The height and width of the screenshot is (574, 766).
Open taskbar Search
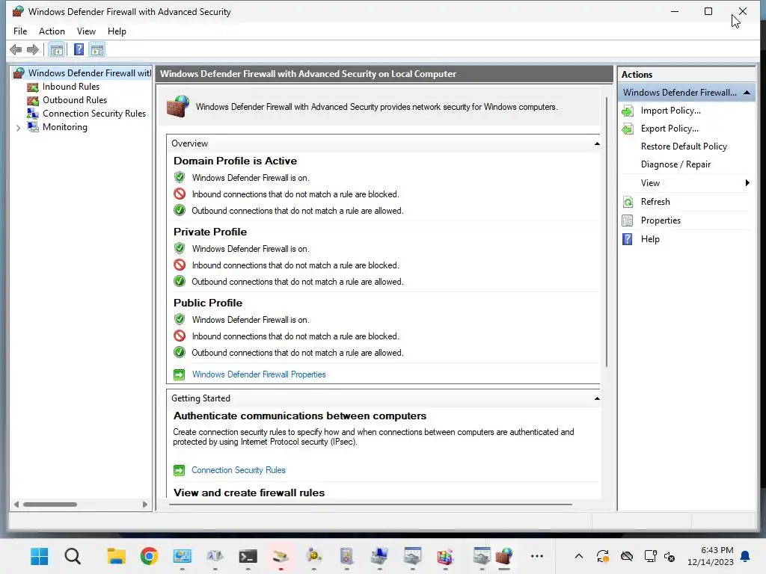pos(73,556)
